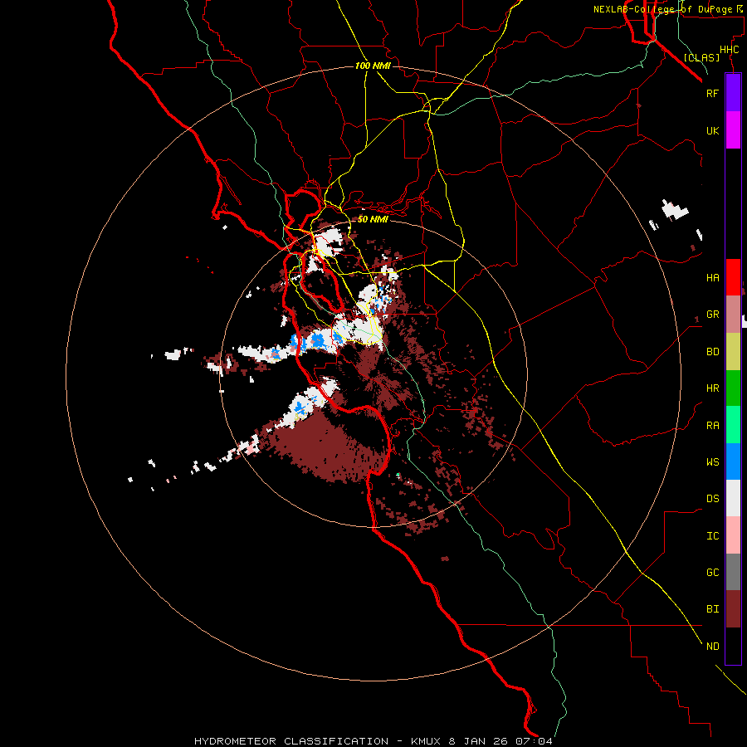Select the GC gray legend swatch
This screenshot has height=747, width=747.
[x=733, y=572]
